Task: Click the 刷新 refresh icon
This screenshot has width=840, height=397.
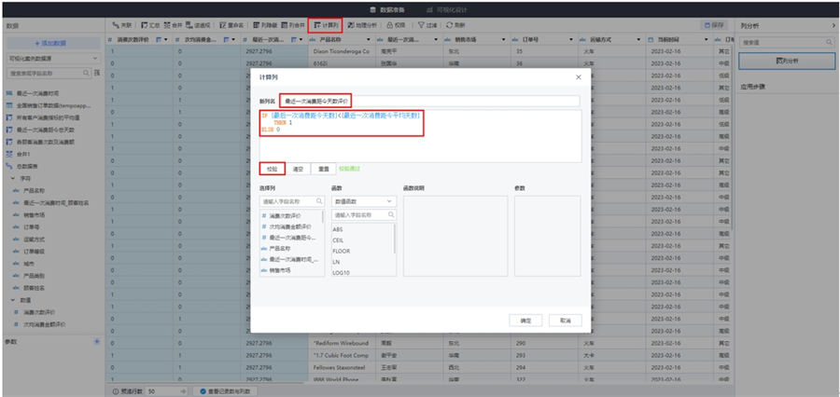Action: click(455, 25)
